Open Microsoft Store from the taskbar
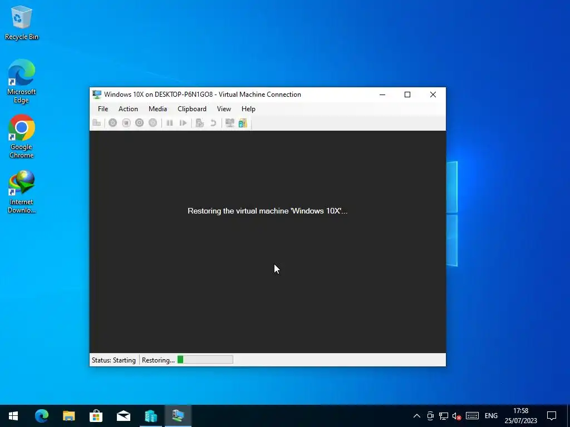 pyautogui.click(x=96, y=416)
